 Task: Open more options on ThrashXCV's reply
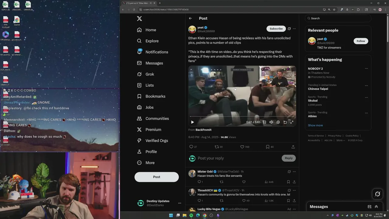(x=294, y=190)
